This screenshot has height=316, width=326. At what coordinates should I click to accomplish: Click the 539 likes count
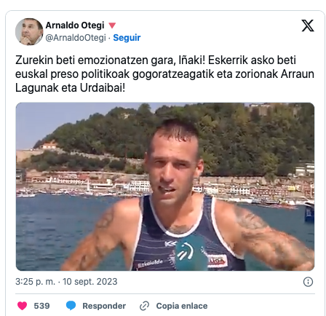41,306
